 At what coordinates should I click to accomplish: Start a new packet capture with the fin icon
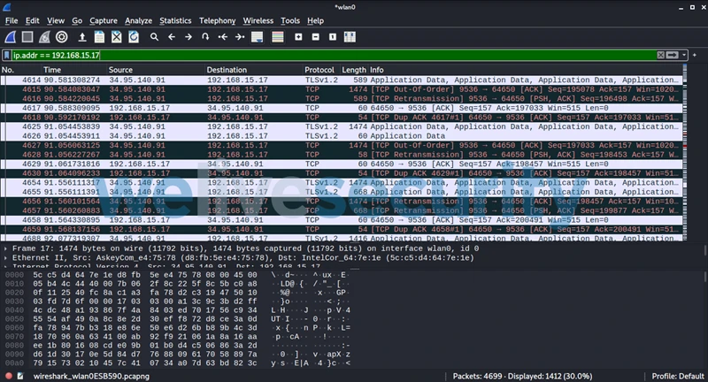11,37
